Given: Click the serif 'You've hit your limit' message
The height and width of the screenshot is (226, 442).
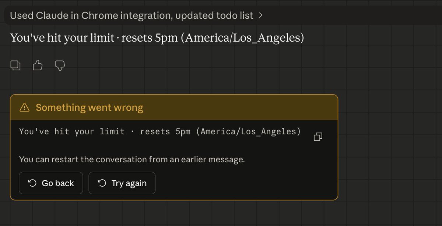Looking at the screenshot, I should pos(157,38).
